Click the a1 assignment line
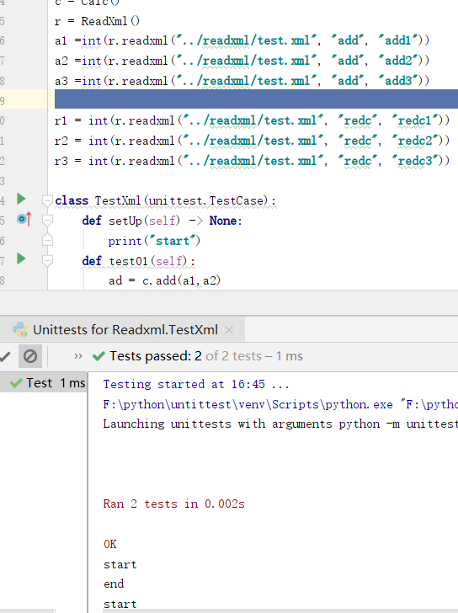The image size is (458, 613). coord(242,40)
